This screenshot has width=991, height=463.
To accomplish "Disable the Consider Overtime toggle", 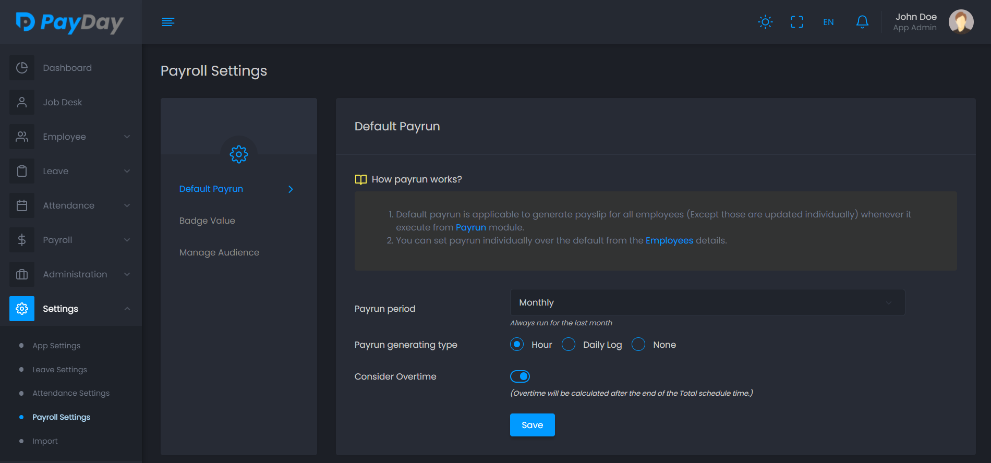I will point(520,376).
